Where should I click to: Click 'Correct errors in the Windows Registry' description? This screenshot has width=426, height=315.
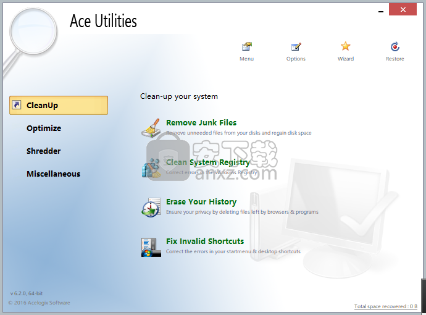point(211,172)
